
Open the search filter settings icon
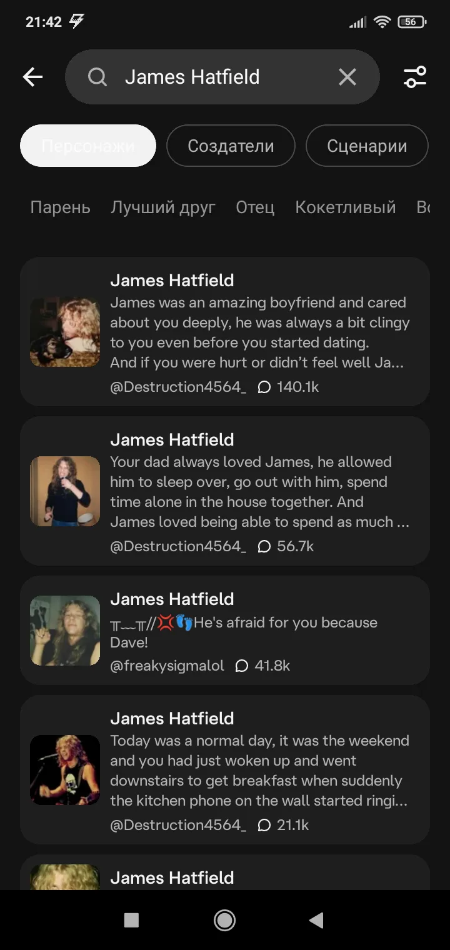click(415, 77)
